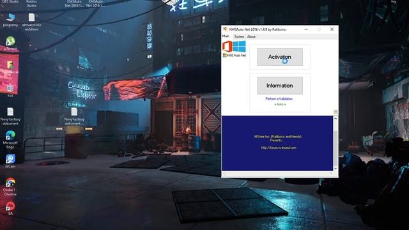
Task: Open the forum.ru-board.com link in log
Action: point(279,148)
